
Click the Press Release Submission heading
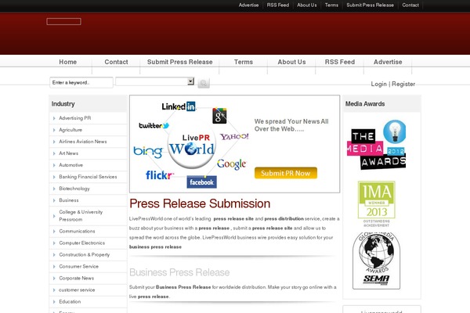pos(200,203)
